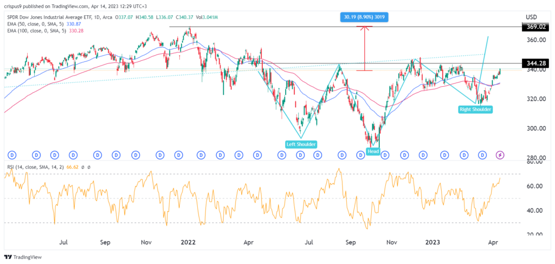This screenshot has width=555, height=264.
Task: Select the Head annotation label
Action: (x=373, y=151)
